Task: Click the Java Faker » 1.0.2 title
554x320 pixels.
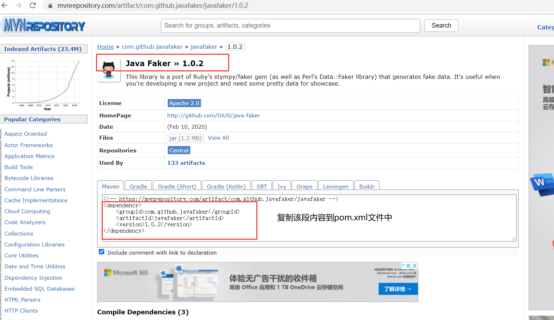Action: [x=165, y=63]
